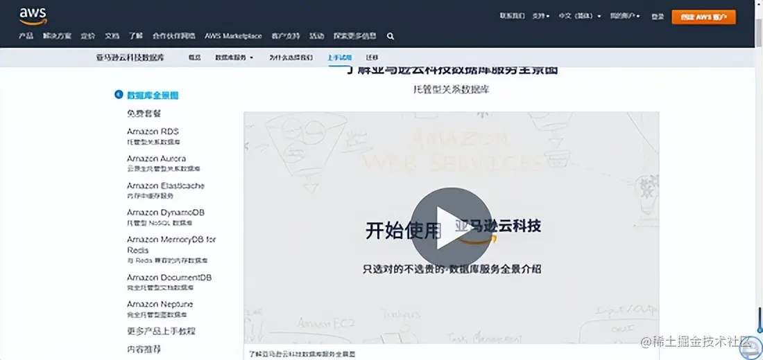The width and height of the screenshot is (763, 360).
Task: Open the 客户支持 nav item
Action: 286,36
